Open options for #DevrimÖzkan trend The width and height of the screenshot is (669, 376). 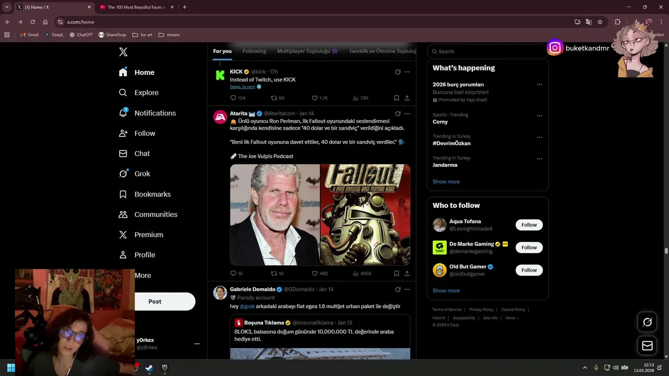[x=539, y=137]
